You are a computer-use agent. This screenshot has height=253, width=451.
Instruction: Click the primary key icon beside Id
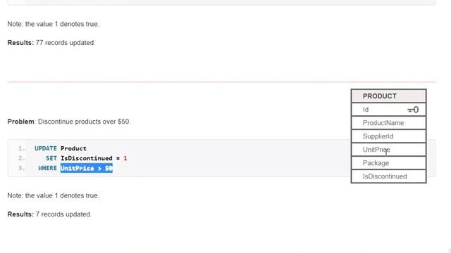(x=413, y=110)
